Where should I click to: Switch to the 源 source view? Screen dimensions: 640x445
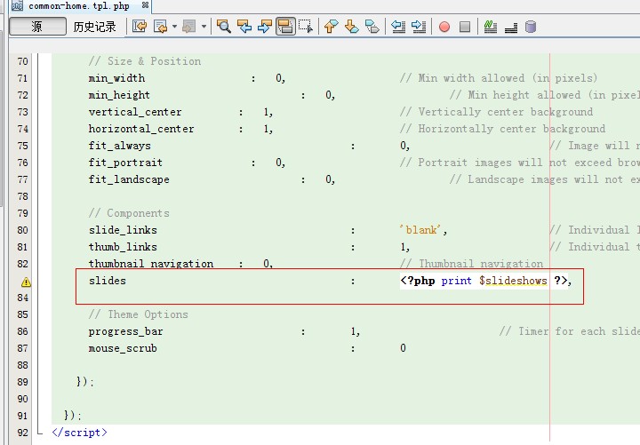point(37,27)
